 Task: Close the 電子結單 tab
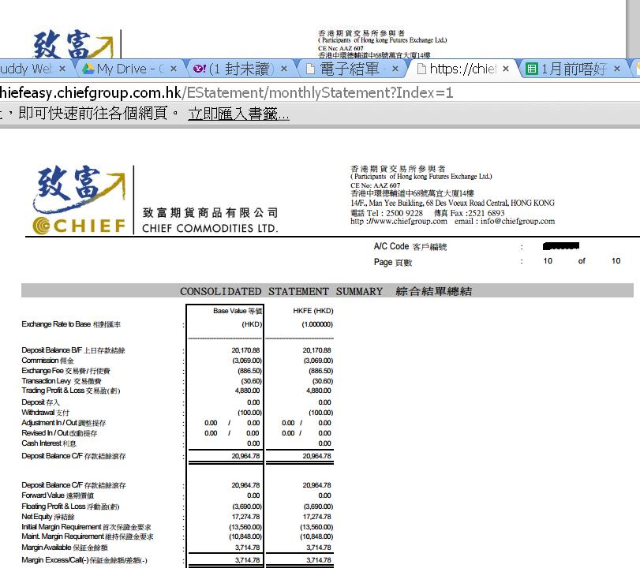click(x=395, y=69)
